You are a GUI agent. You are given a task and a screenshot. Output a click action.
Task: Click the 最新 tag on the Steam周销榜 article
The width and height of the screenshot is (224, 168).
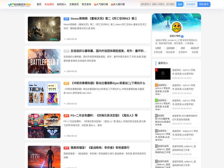(x=67, y=19)
